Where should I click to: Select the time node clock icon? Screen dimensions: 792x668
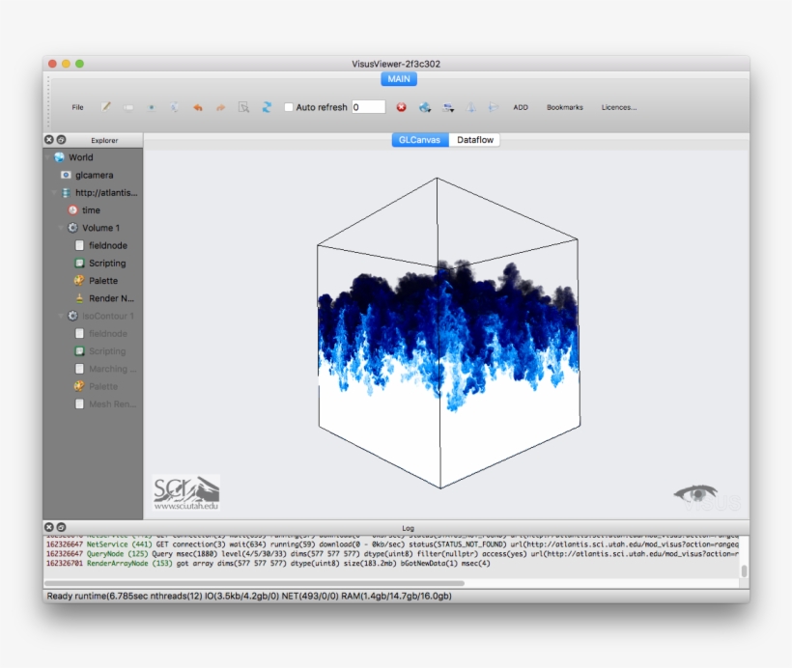73,209
